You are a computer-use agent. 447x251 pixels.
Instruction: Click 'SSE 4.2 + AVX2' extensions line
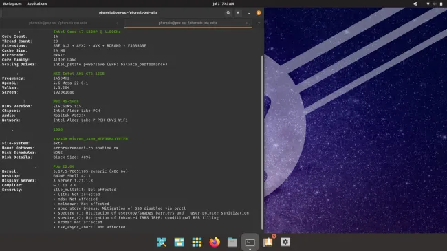pyautogui.click(x=100, y=45)
